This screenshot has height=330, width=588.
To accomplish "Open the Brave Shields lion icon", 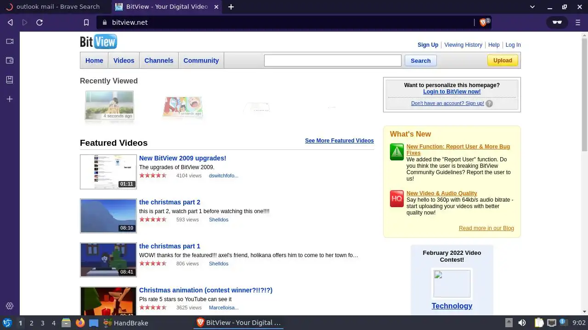I will click(x=483, y=22).
